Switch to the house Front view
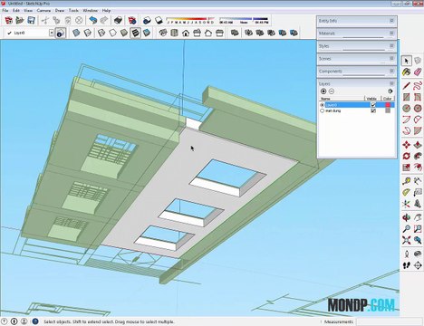The image size is (424, 326). (186, 33)
